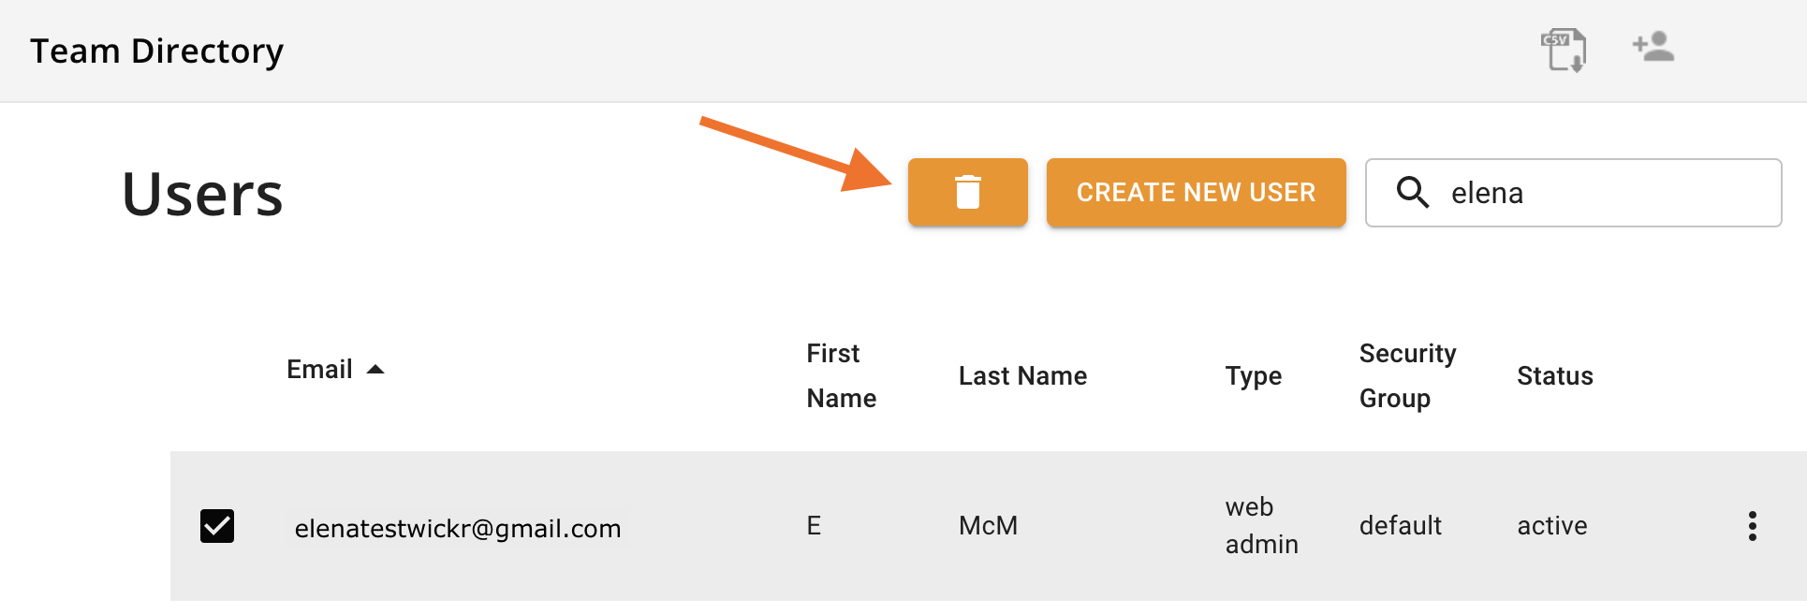Click the Security Group column header
The image size is (1807, 614).
1407,375
